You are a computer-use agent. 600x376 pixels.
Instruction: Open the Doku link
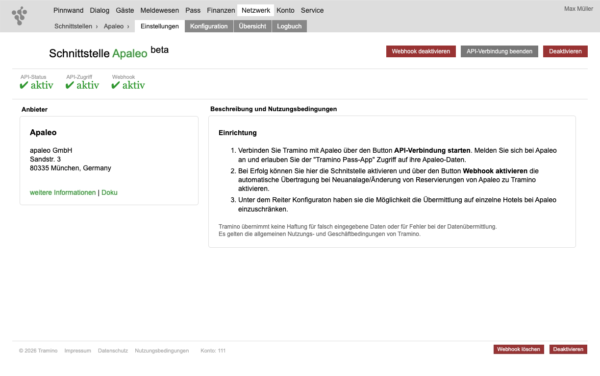tap(109, 192)
